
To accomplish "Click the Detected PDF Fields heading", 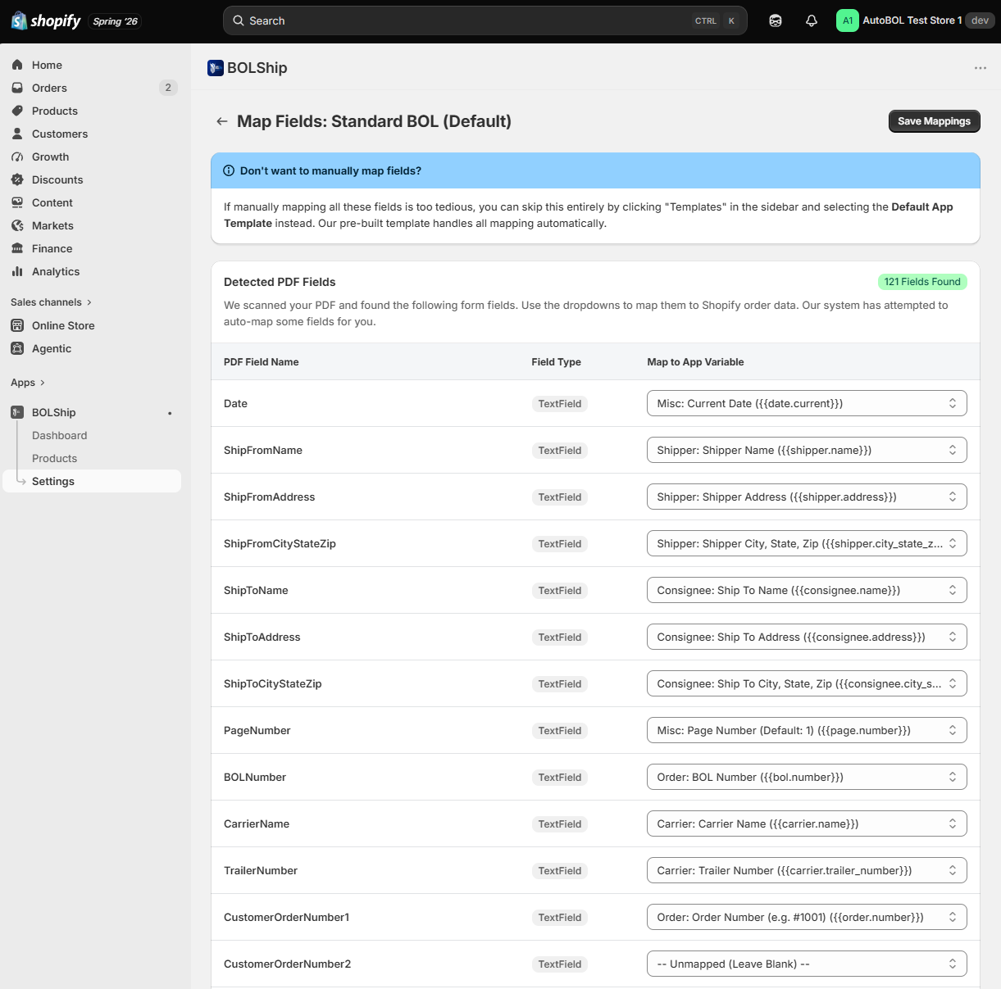I will (x=280, y=282).
